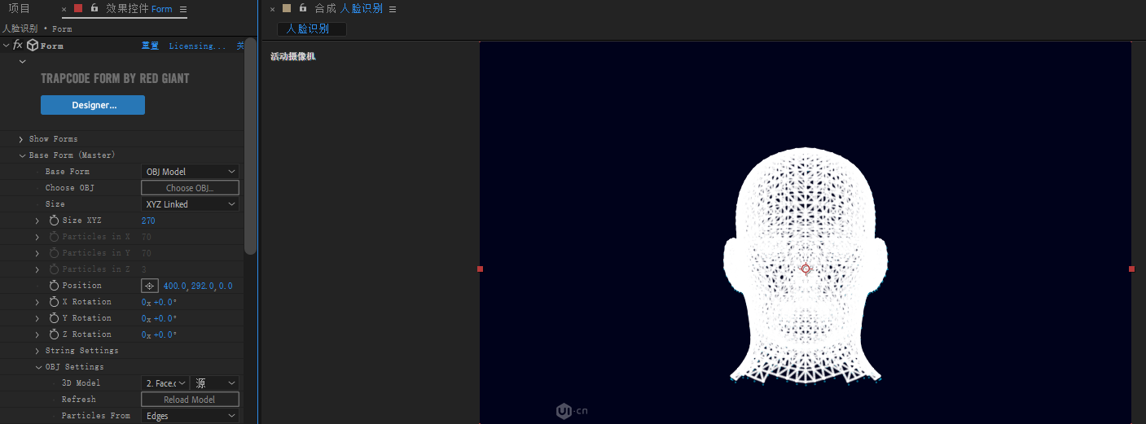Expand the Show Forms group

click(21, 139)
